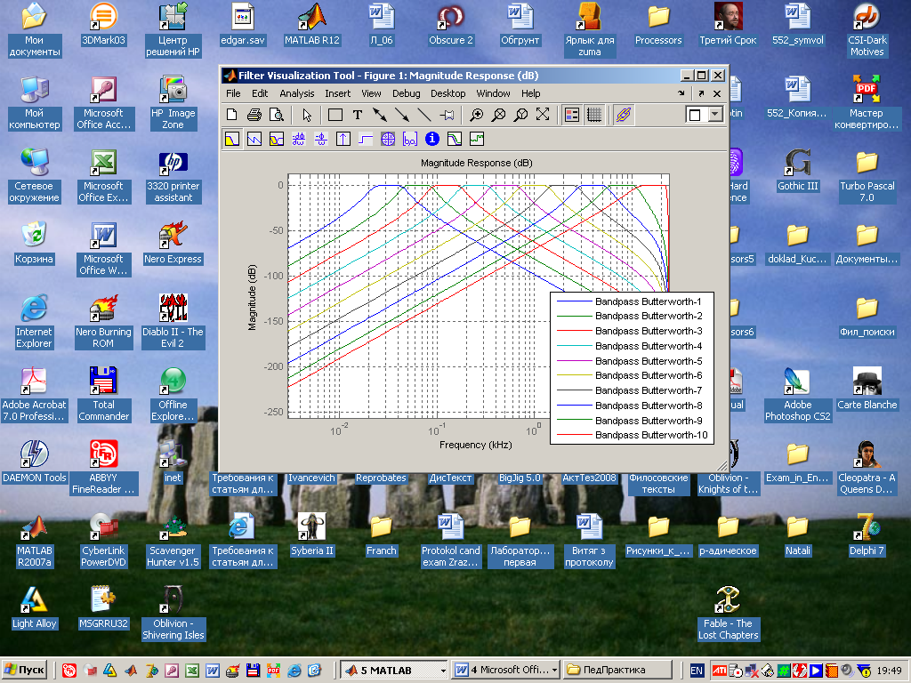Show Filter Coefficients [b,a] analysis
The height and width of the screenshot is (683, 911).
409,140
